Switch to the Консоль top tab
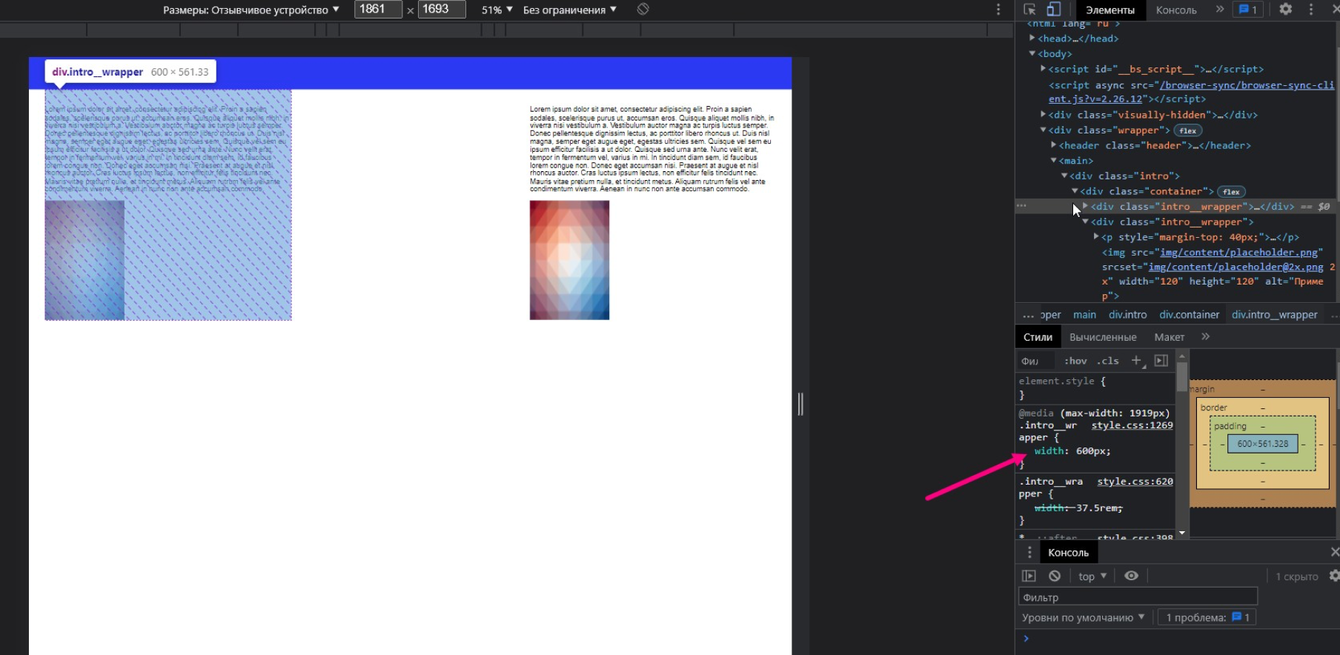This screenshot has height=655, width=1340. (1176, 10)
